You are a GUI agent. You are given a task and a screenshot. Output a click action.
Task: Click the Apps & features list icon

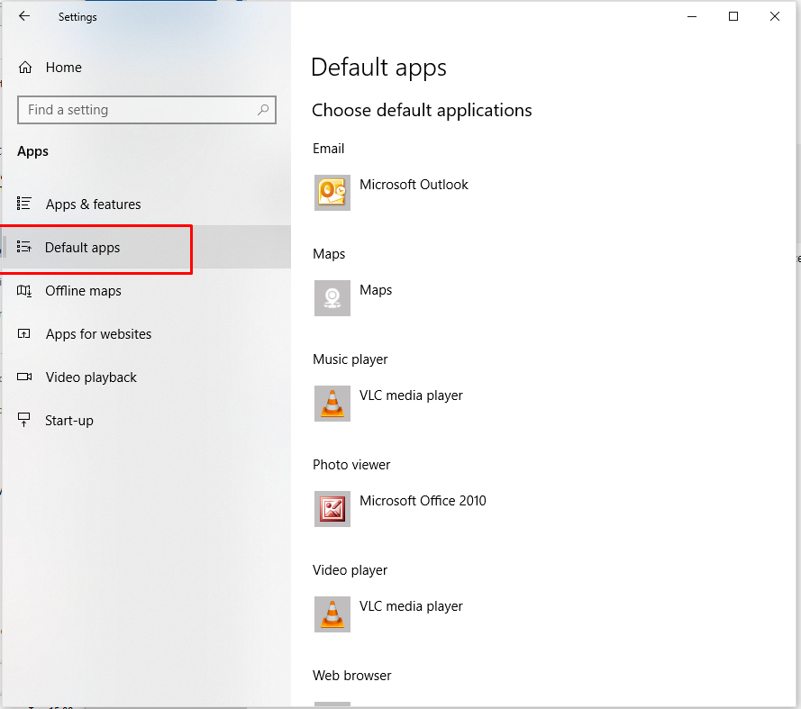24,204
